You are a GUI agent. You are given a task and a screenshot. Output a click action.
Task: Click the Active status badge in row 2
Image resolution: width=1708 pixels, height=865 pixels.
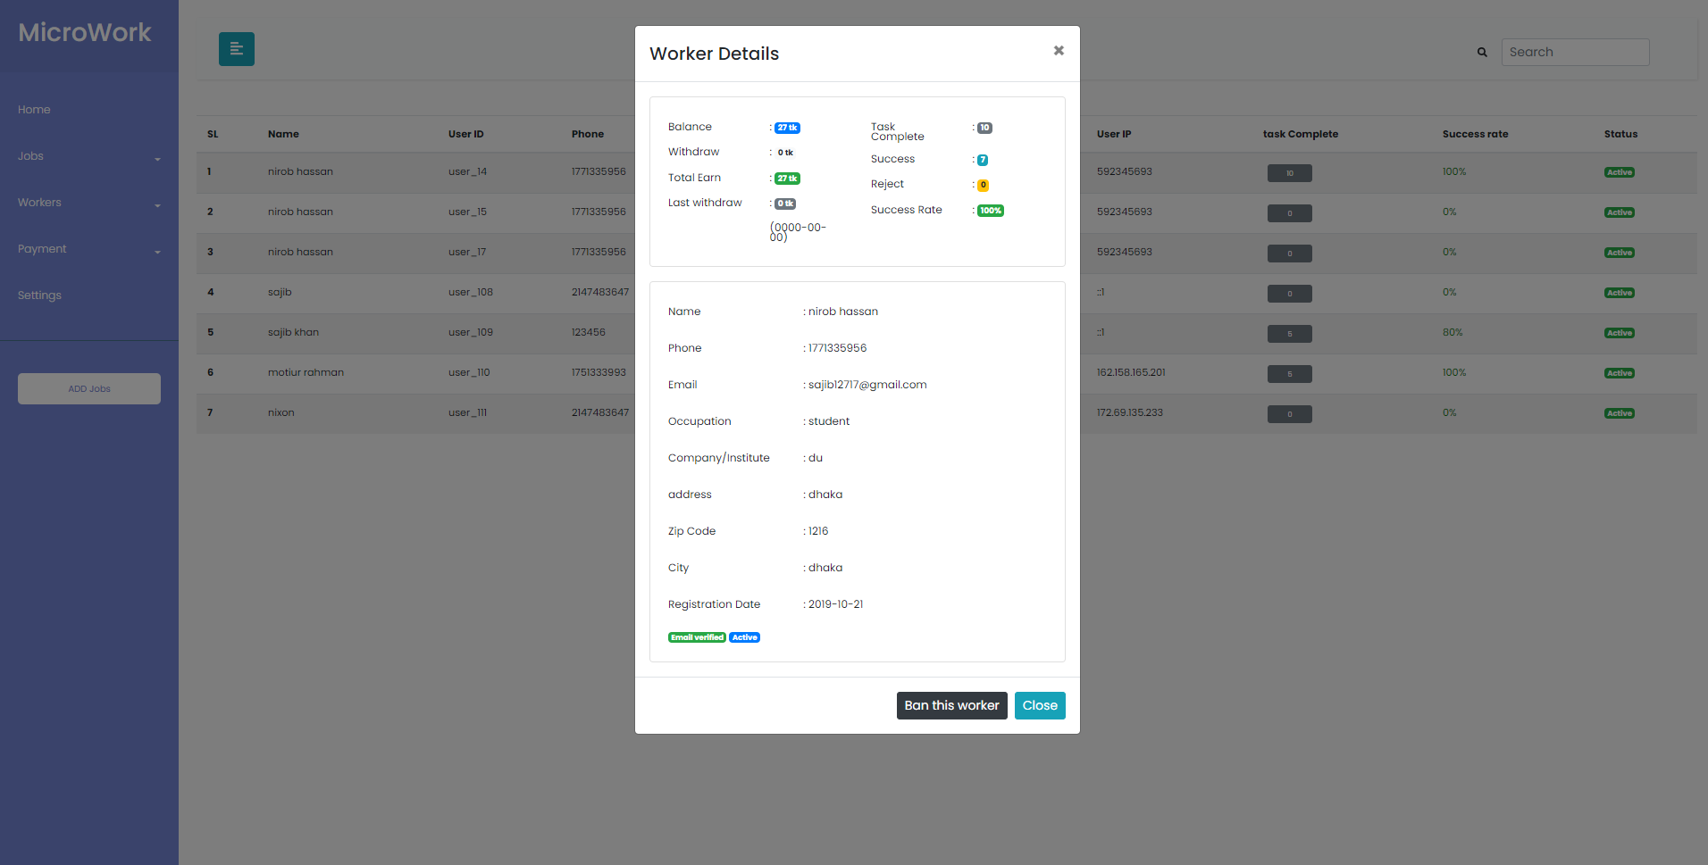click(1620, 212)
